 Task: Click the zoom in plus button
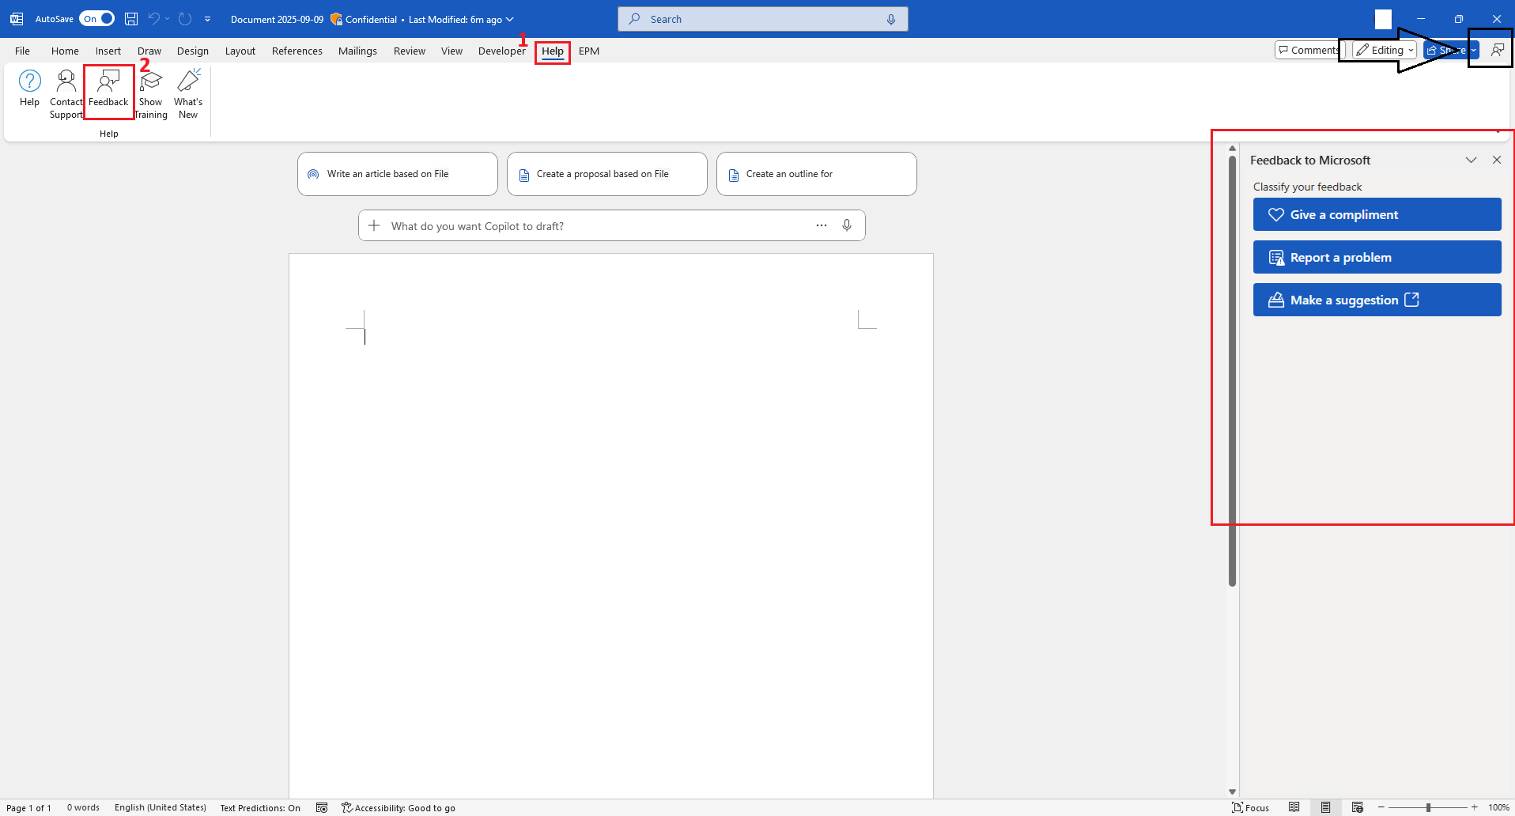click(1474, 807)
